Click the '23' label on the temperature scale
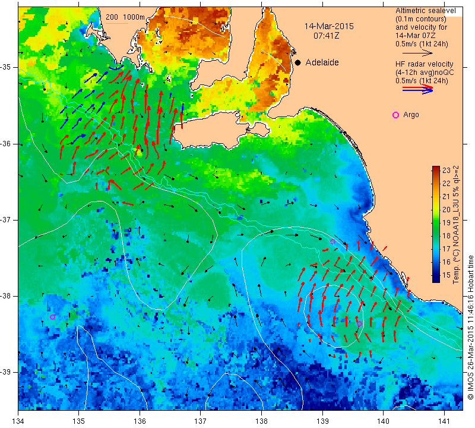The image size is (475, 428). point(446,171)
